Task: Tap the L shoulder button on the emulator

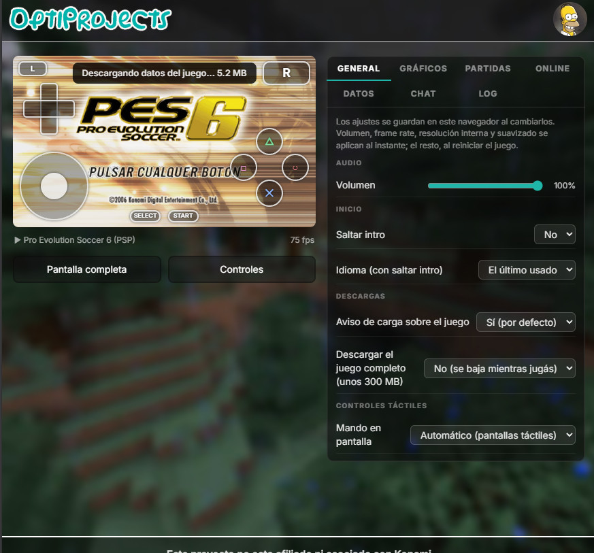Action: point(33,69)
